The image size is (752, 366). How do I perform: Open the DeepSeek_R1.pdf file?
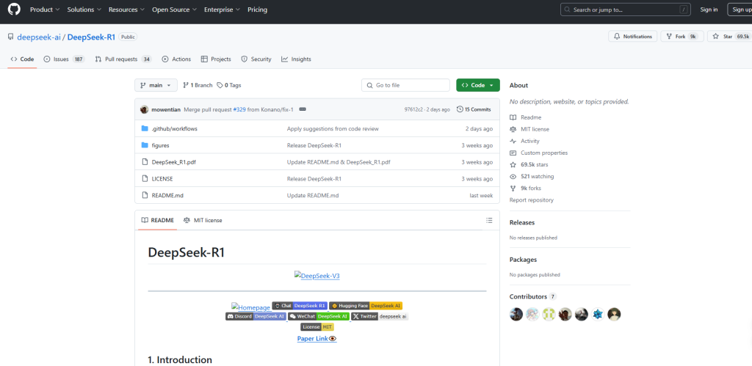coord(173,162)
